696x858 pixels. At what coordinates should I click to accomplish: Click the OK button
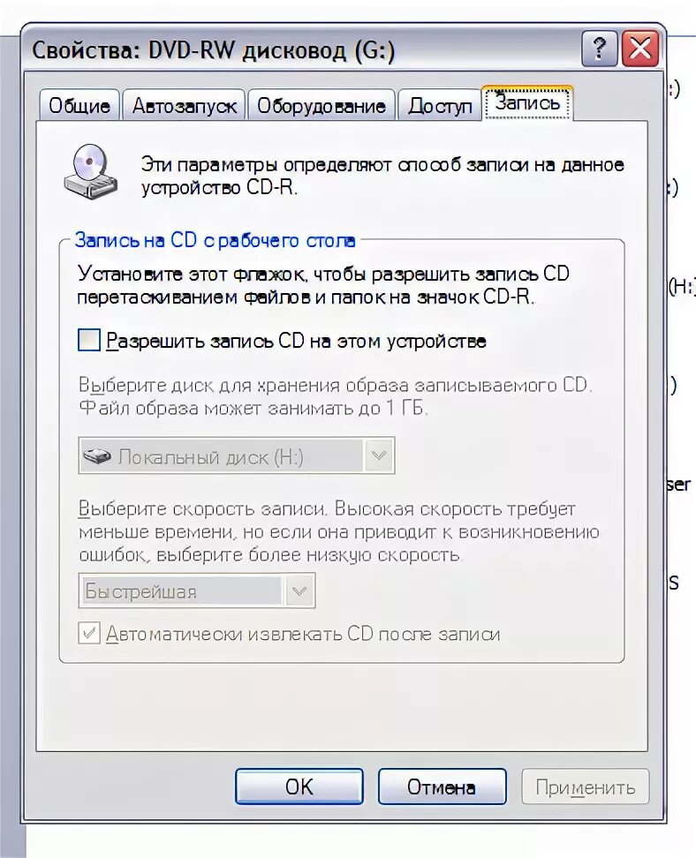[299, 786]
